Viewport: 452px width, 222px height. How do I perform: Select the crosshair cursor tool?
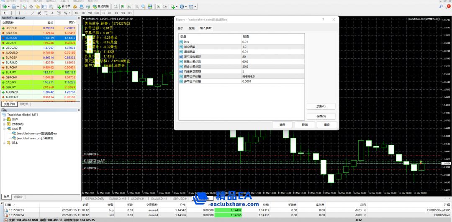point(12,13)
